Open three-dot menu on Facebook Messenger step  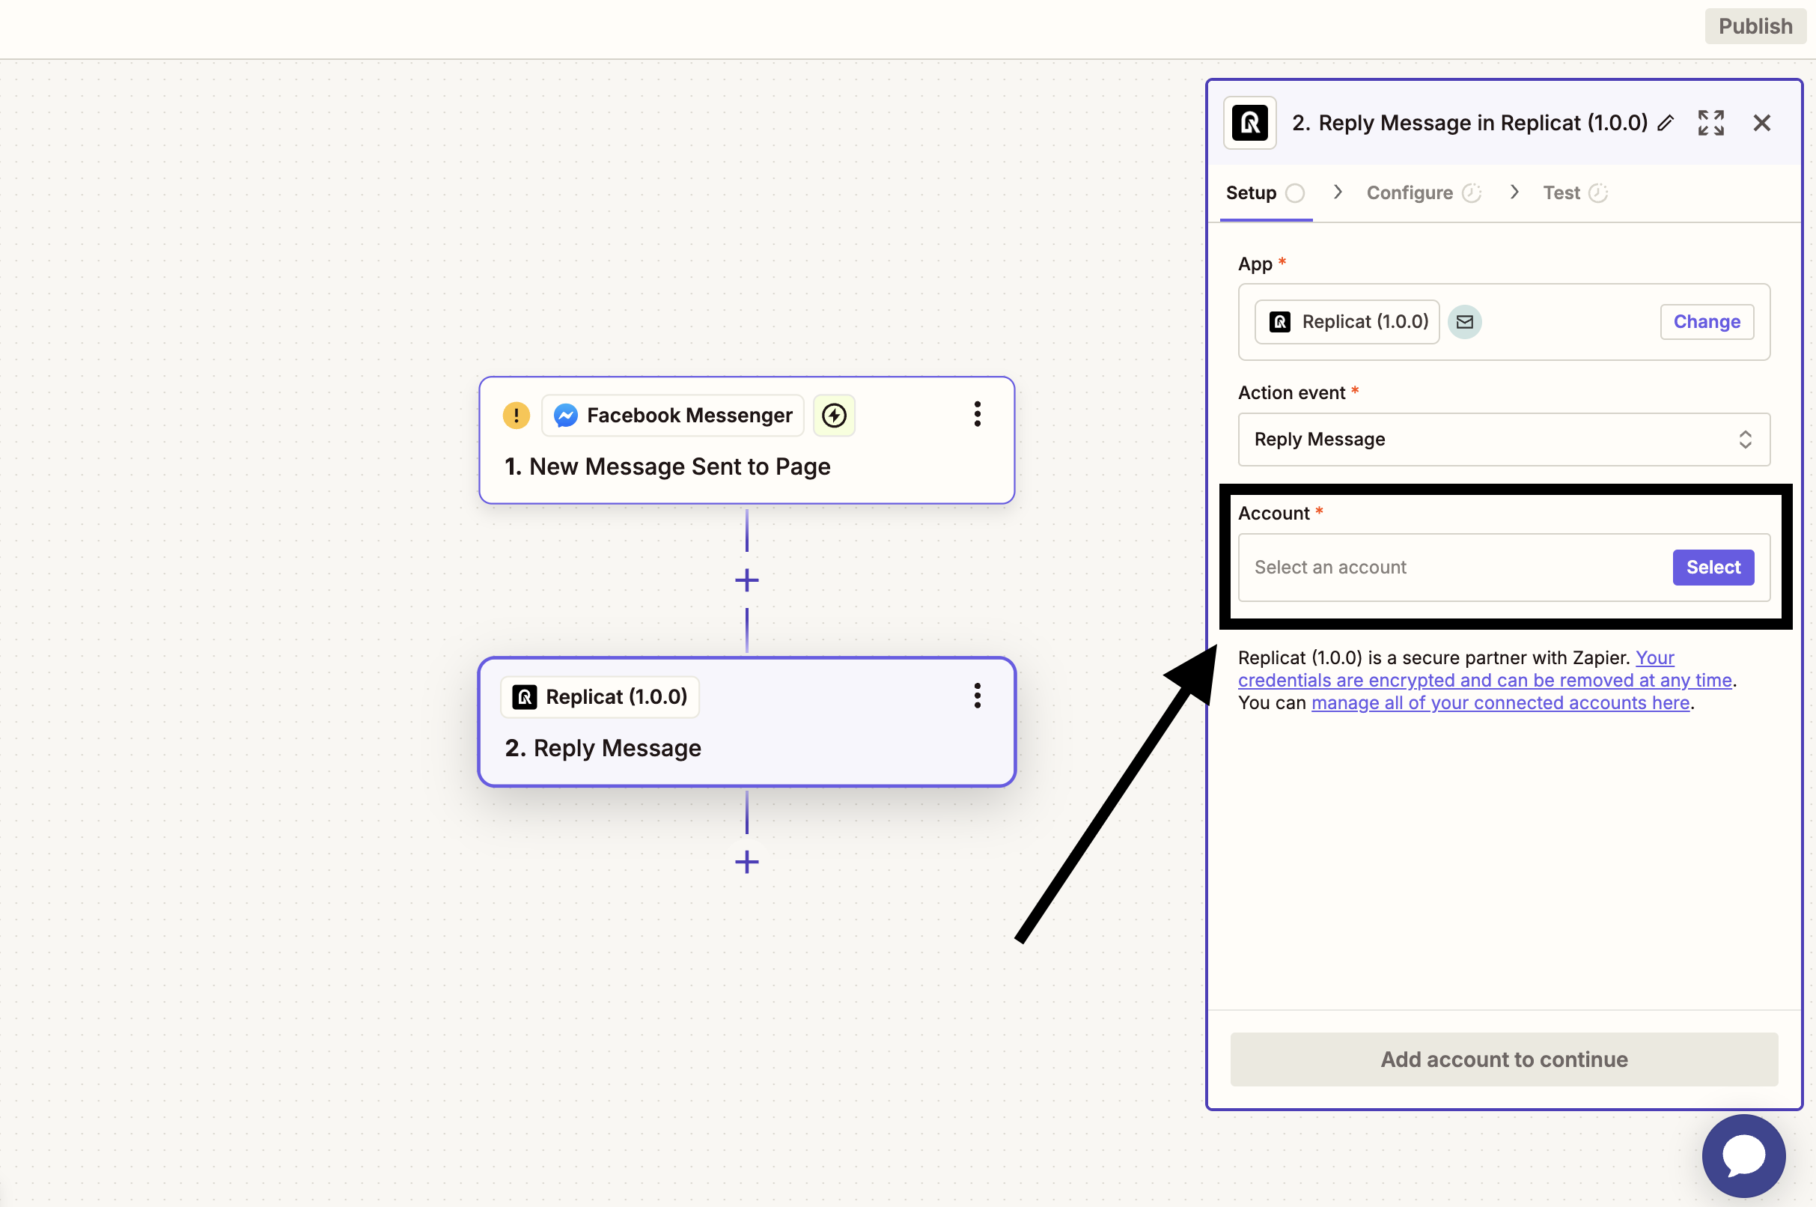978,414
